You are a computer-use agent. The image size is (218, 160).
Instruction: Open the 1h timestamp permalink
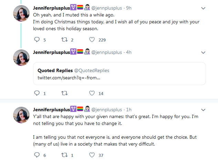[129, 110]
